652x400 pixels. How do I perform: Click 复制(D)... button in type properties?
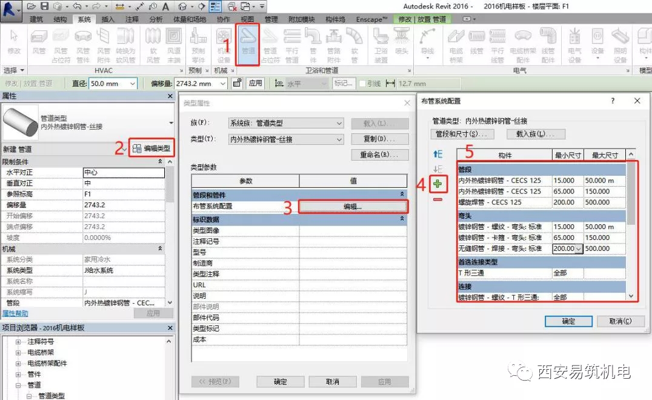pyautogui.click(x=380, y=139)
